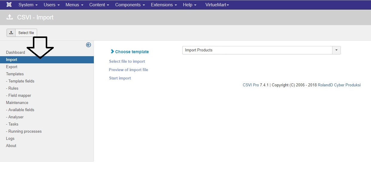Open the Menus dropdown menu
Viewport: 371px width, 176px height.
point(74,5)
